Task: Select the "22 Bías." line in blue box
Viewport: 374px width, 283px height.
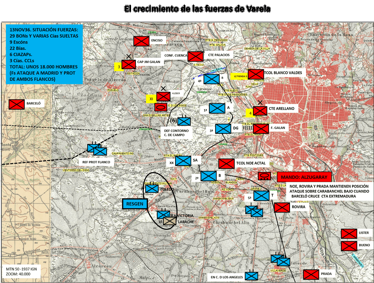Action: [18, 48]
